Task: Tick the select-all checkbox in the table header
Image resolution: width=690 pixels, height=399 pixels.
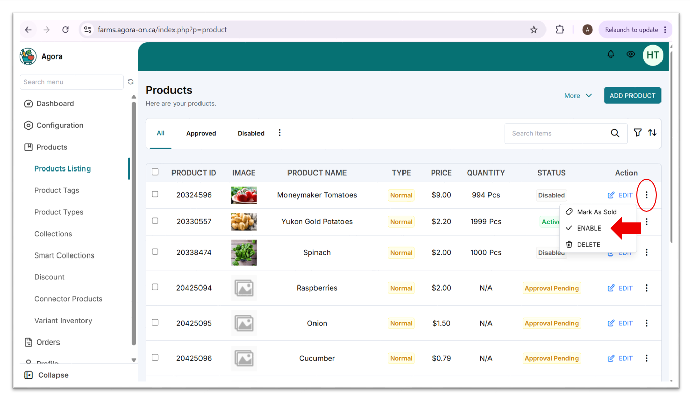Action: [x=155, y=172]
